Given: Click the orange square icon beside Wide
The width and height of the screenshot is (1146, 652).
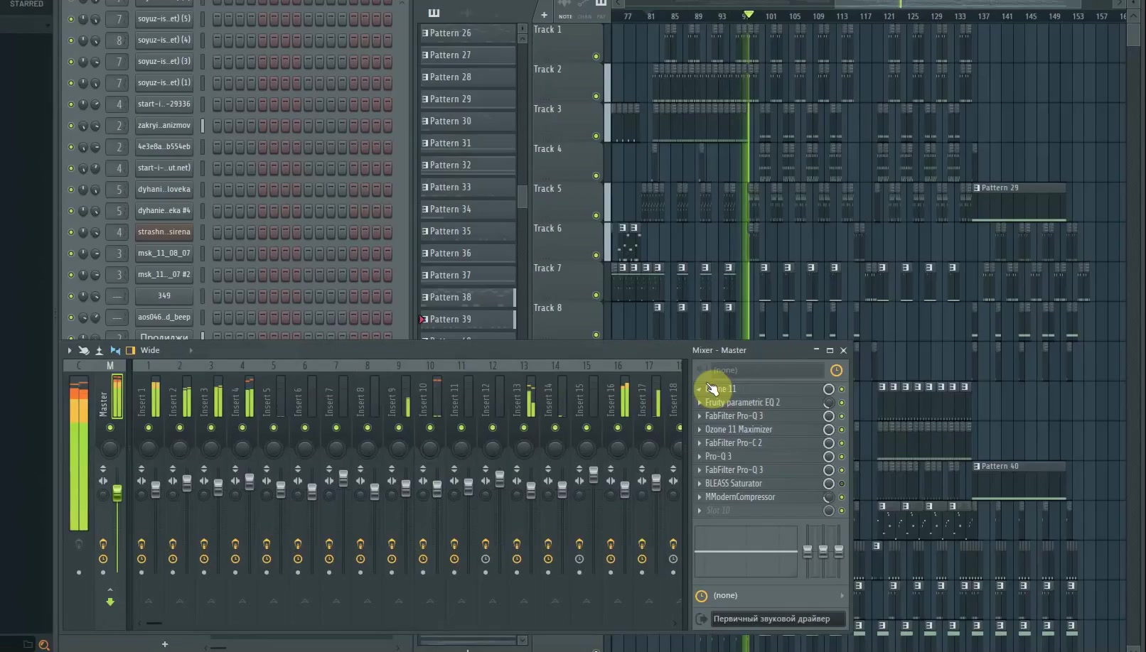Looking at the screenshot, I should point(130,350).
